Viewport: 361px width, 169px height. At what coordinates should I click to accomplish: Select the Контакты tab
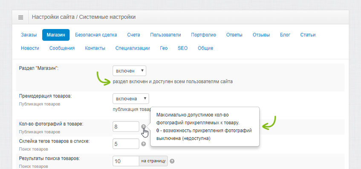tap(95, 48)
